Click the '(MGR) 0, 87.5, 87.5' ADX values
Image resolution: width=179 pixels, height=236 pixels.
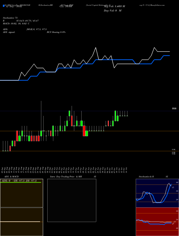(x=36, y=29)
